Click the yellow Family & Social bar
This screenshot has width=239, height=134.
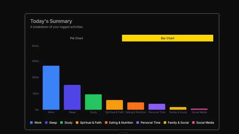click(x=178, y=108)
